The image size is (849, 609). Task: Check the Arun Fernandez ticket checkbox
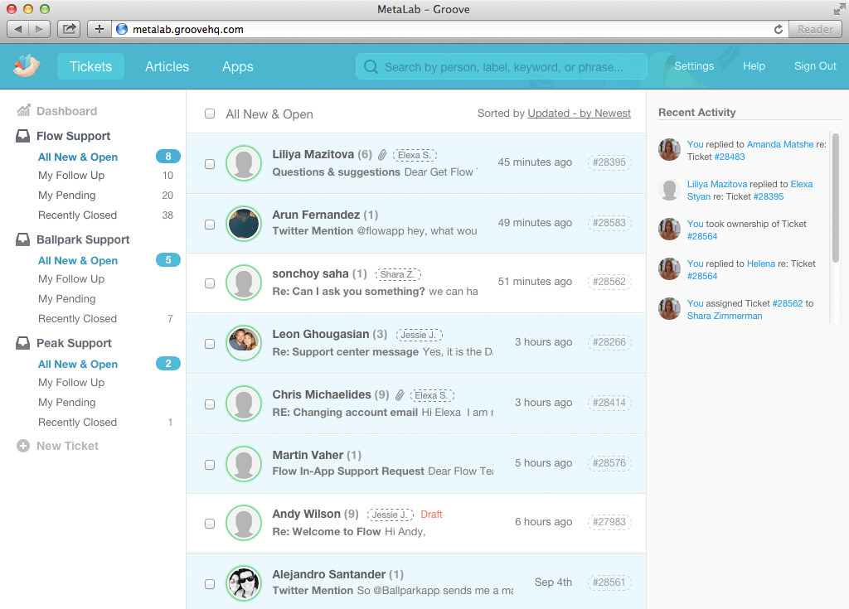pos(210,224)
